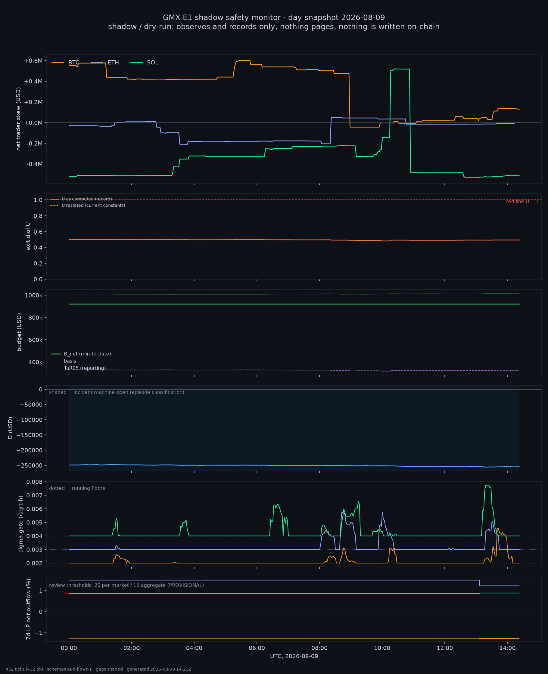Click the SOL legend line sample

(137, 63)
